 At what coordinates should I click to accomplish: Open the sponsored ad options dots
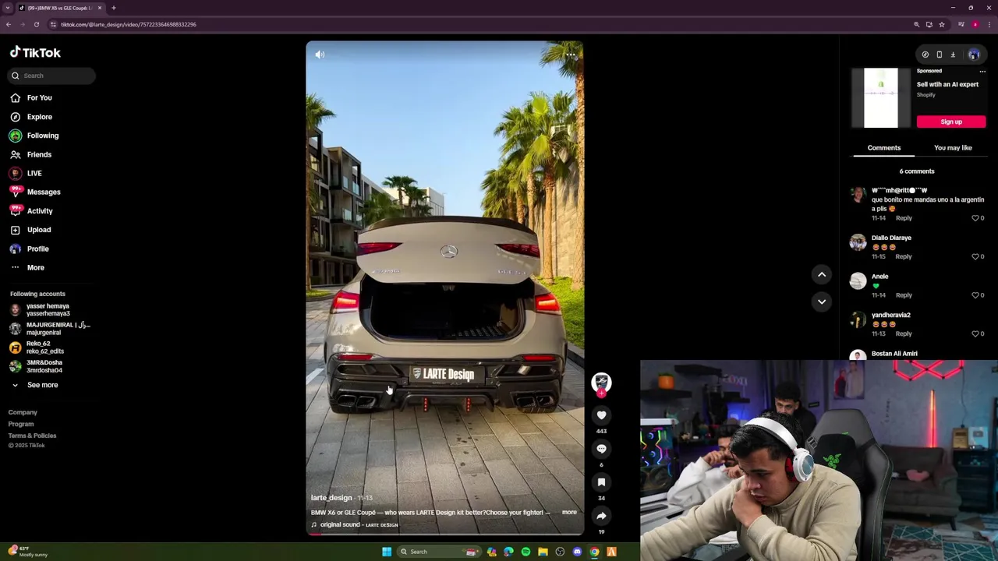pyautogui.click(x=982, y=72)
